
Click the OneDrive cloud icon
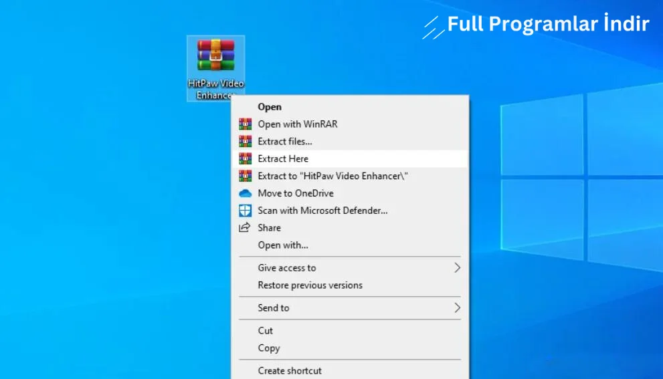click(246, 194)
